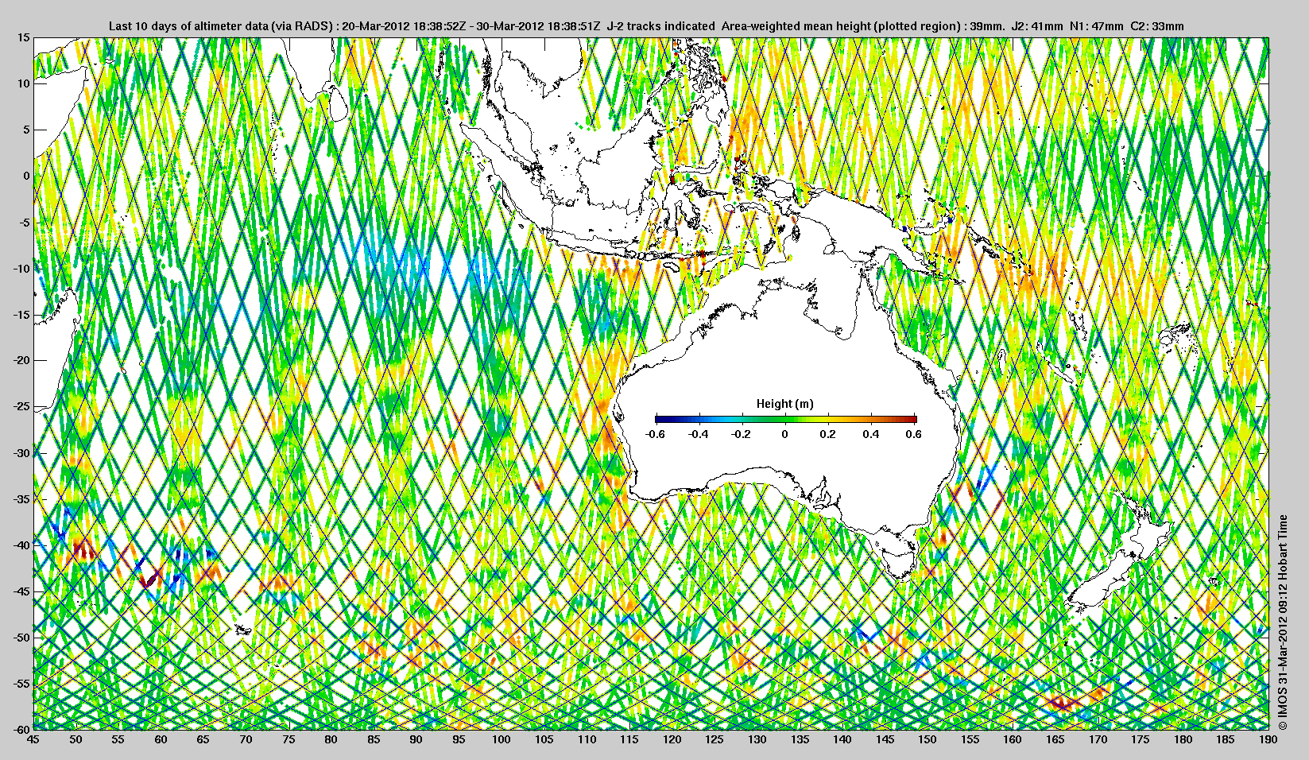Click the 'J-2 tracks indicated' title text
The width and height of the screenshot is (1309, 760).
pos(660,26)
